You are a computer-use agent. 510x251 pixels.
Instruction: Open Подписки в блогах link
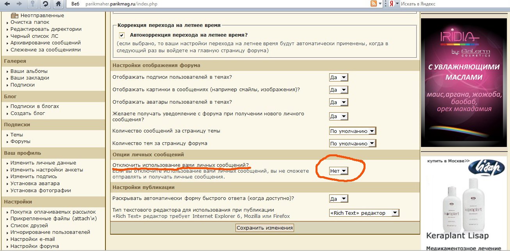[35, 106]
